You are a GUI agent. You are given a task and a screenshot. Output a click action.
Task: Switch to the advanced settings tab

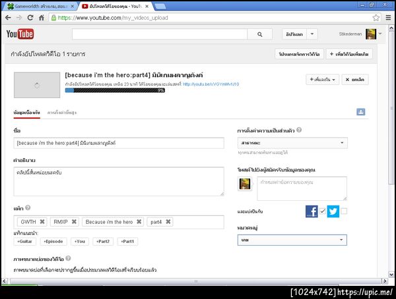pyautogui.click(x=62, y=113)
